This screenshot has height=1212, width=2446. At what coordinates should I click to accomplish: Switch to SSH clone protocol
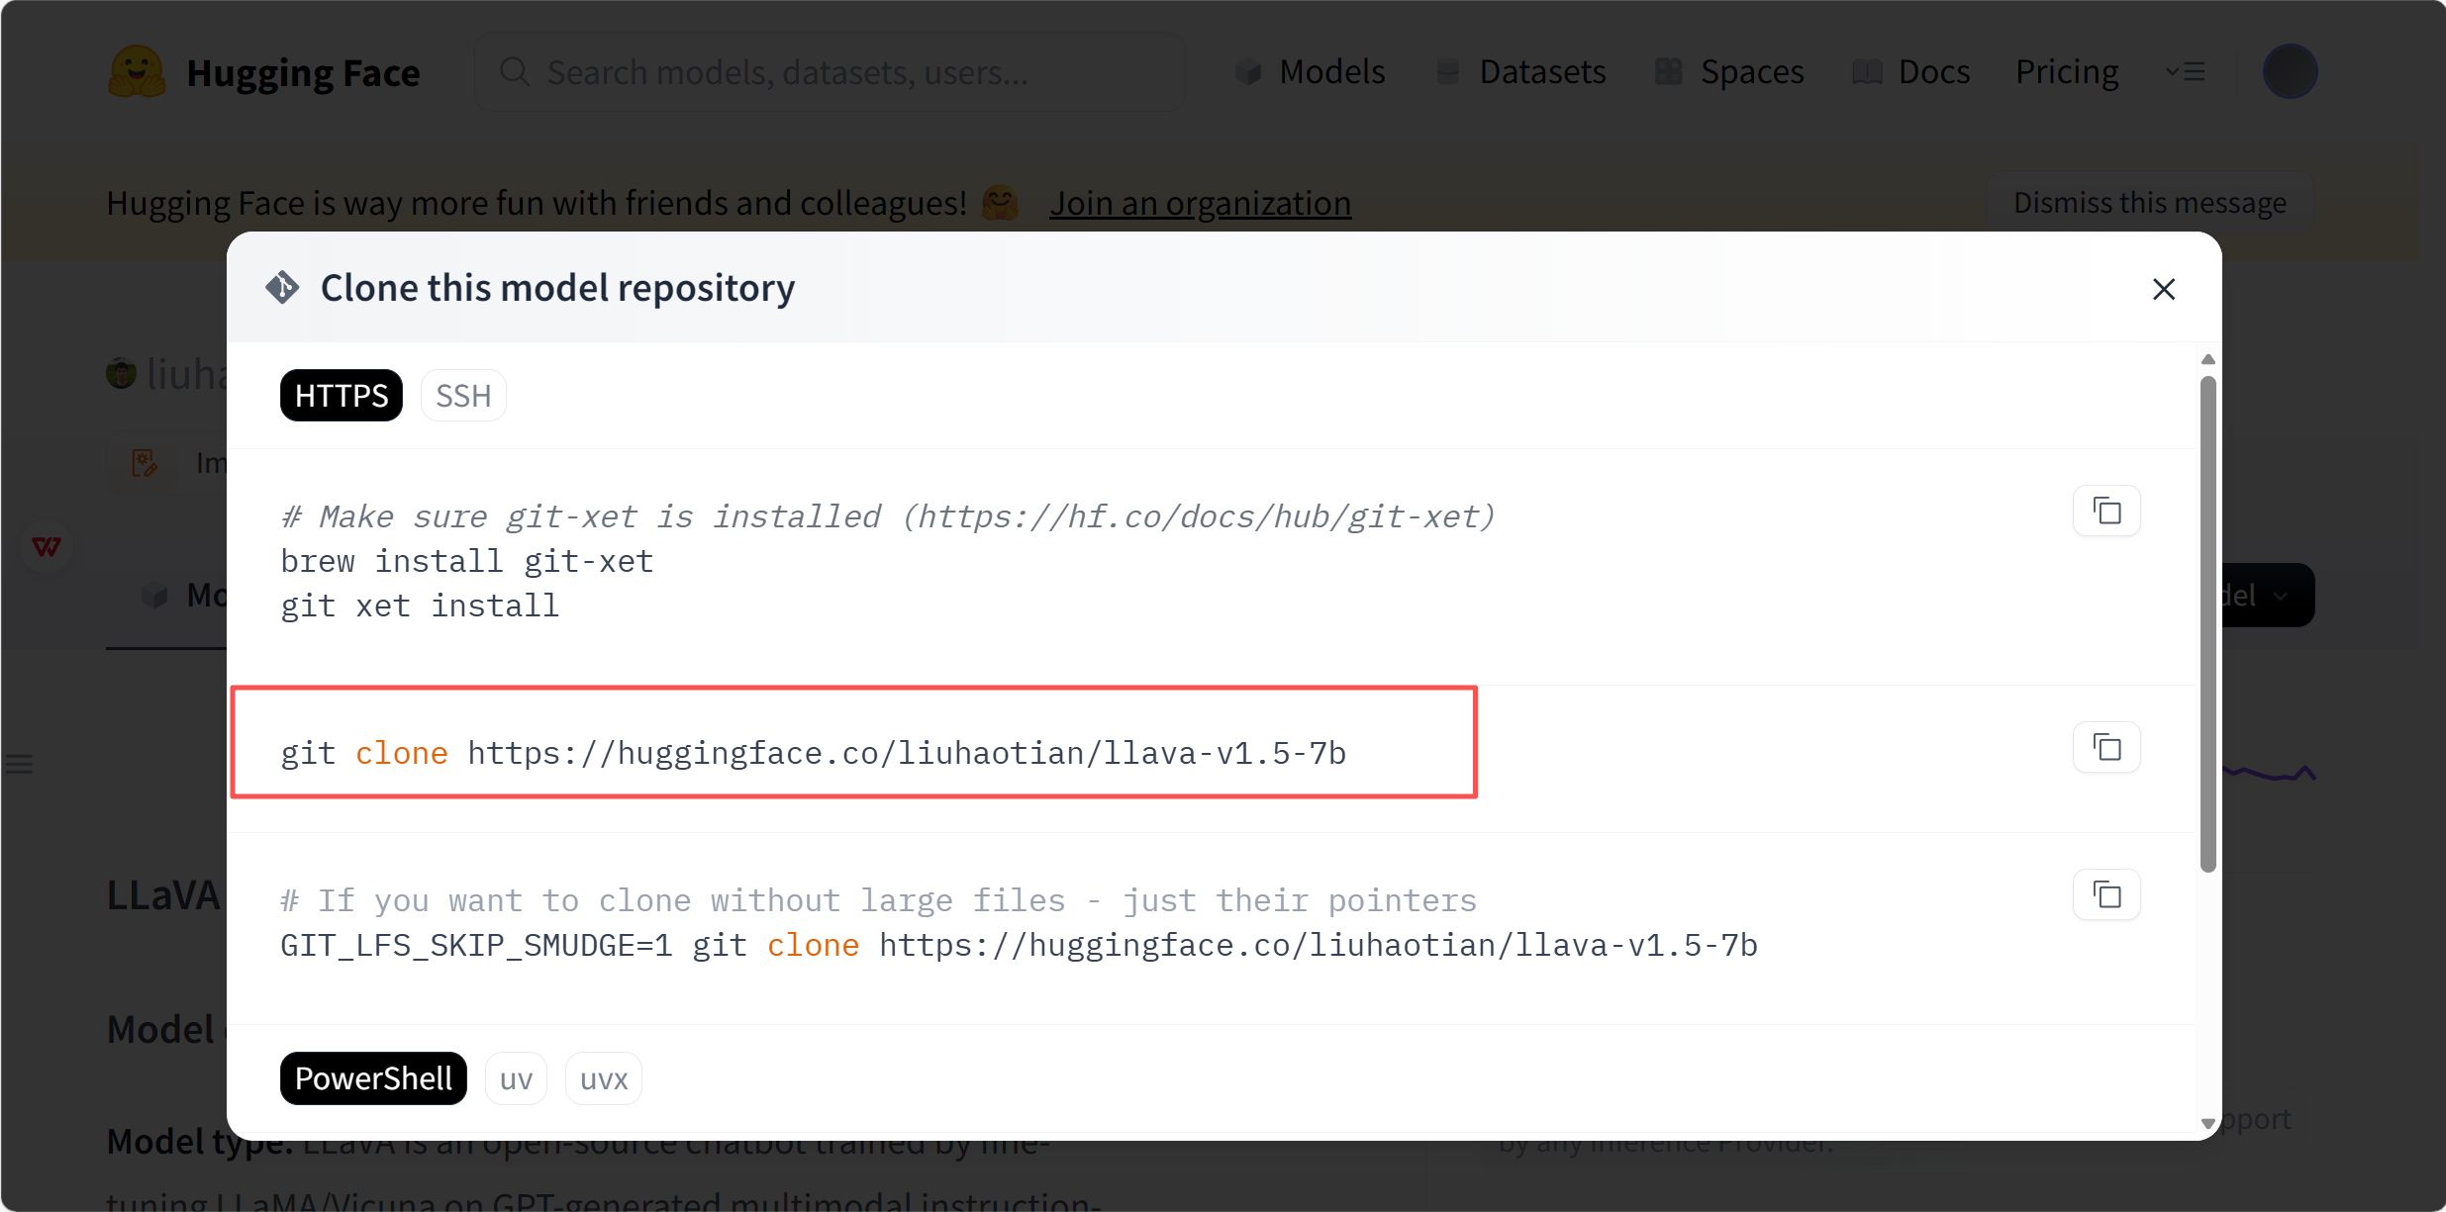click(x=463, y=396)
